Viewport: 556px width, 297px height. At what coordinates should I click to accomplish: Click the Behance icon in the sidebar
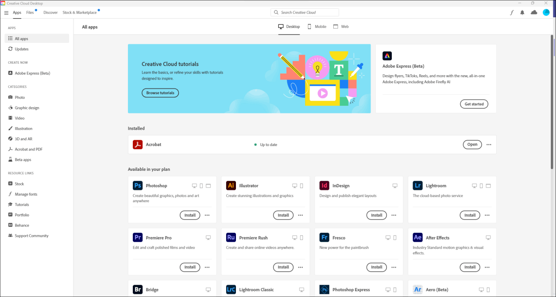[x=10, y=225]
